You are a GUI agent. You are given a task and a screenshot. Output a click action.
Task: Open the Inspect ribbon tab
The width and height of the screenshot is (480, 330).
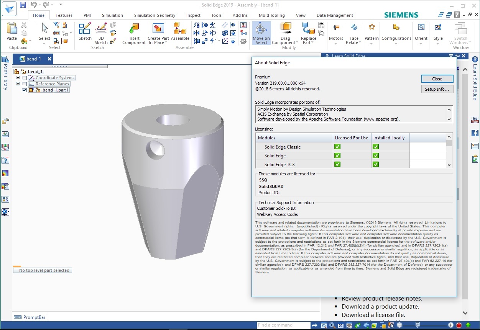(x=193, y=15)
